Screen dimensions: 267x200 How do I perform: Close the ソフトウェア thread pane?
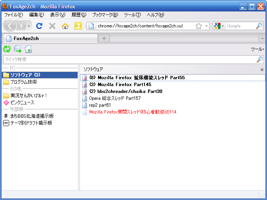click(262, 70)
